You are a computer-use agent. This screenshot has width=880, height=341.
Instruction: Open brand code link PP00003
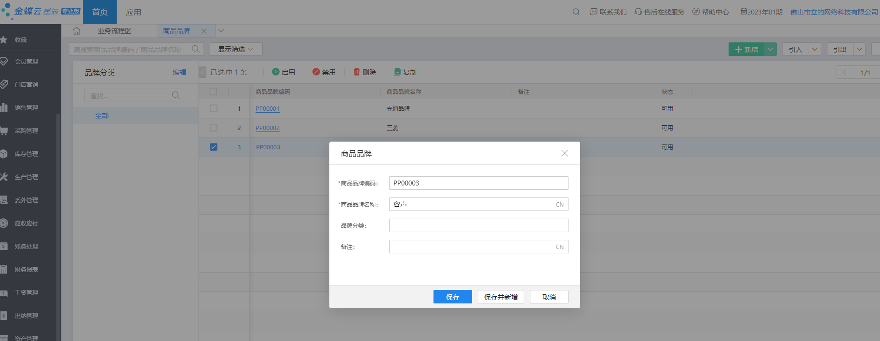pyautogui.click(x=268, y=147)
